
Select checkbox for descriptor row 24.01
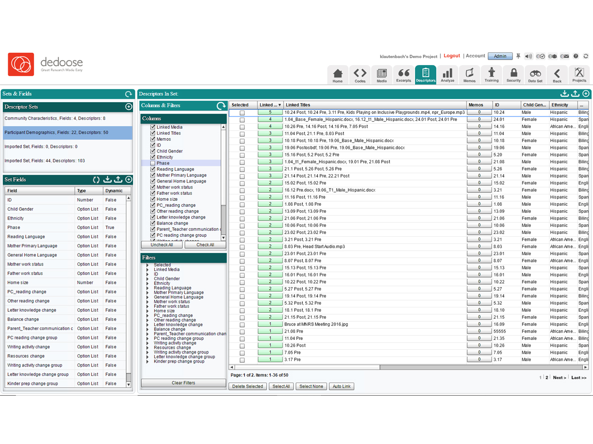(x=242, y=119)
